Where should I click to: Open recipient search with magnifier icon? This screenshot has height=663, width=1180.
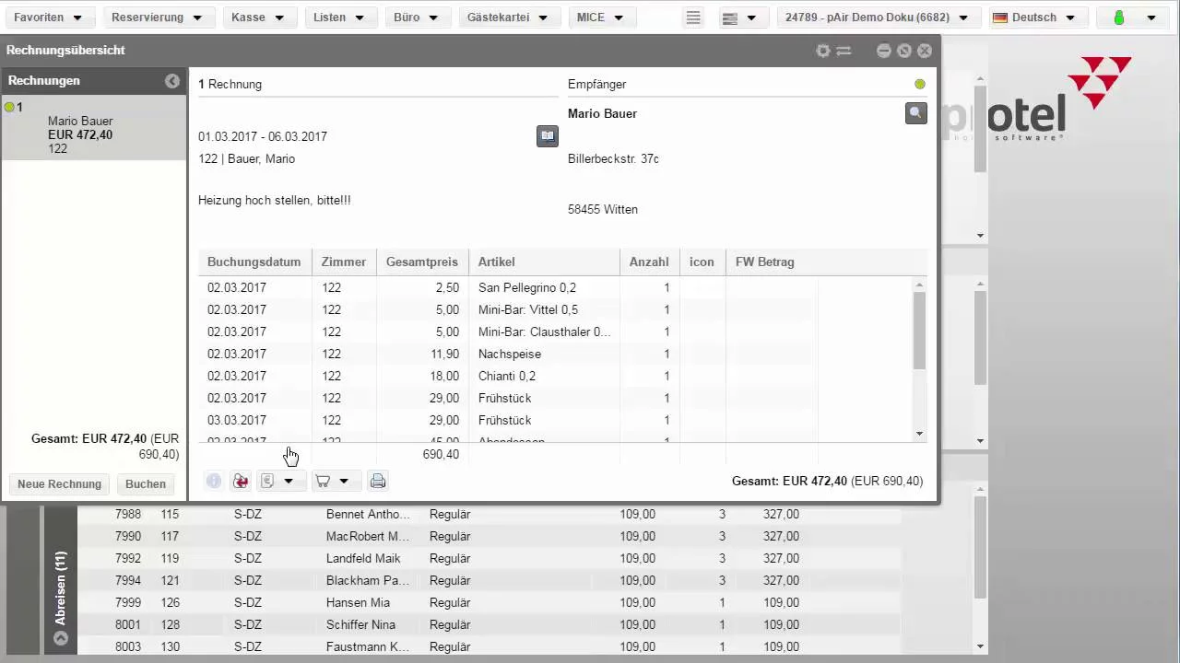point(915,113)
